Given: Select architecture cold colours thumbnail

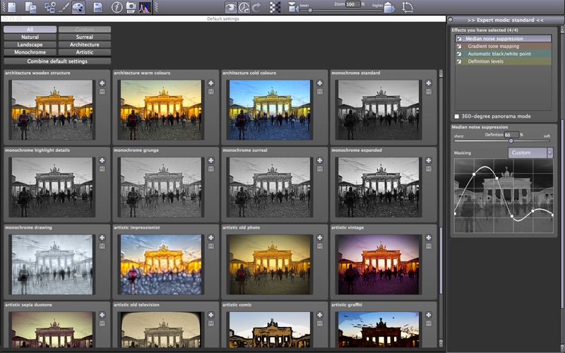Looking at the screenshot, I should point(270,110).
